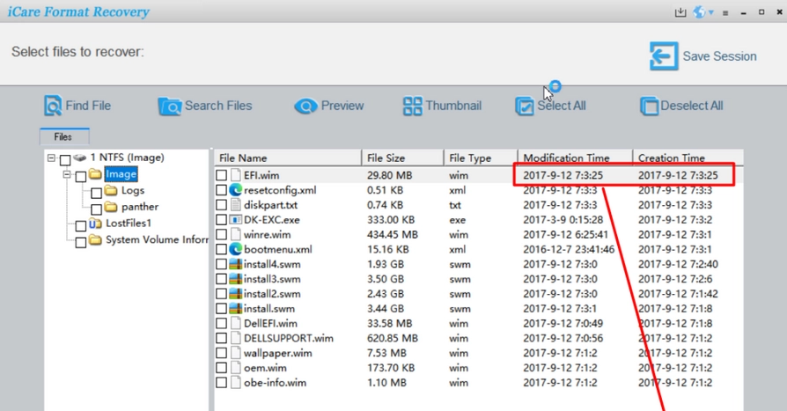Click the Search Files folder icon
The height and width of the screenshot is (411, 787).
[x=169, y=106]
